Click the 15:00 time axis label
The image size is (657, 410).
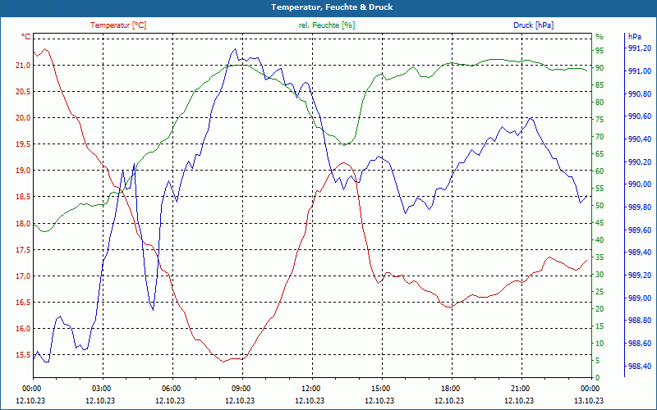pyautogui.click(x=380, y=389)
